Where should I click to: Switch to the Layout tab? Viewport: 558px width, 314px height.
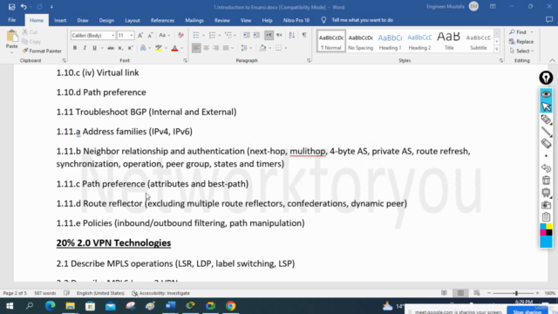click(133, 20)
